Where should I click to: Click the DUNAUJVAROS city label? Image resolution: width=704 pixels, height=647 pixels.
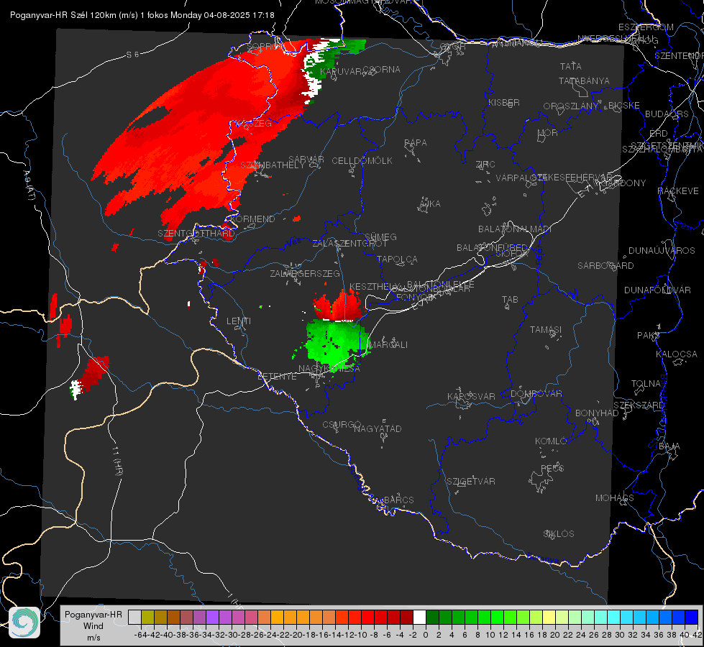[x=662, y=251]
